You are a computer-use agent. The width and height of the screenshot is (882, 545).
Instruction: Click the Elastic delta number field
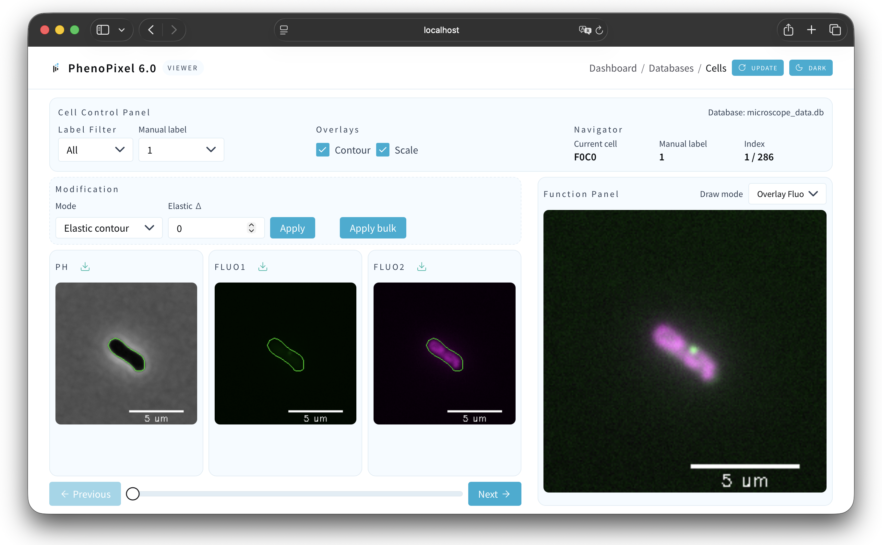point(216,228)
